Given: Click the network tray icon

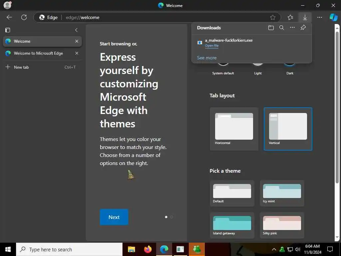Looking at the screenshot, I should [x=290, y=249].
